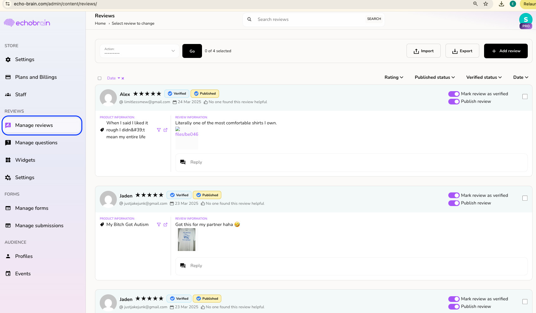Open the Action dropdown

point(140,51)
